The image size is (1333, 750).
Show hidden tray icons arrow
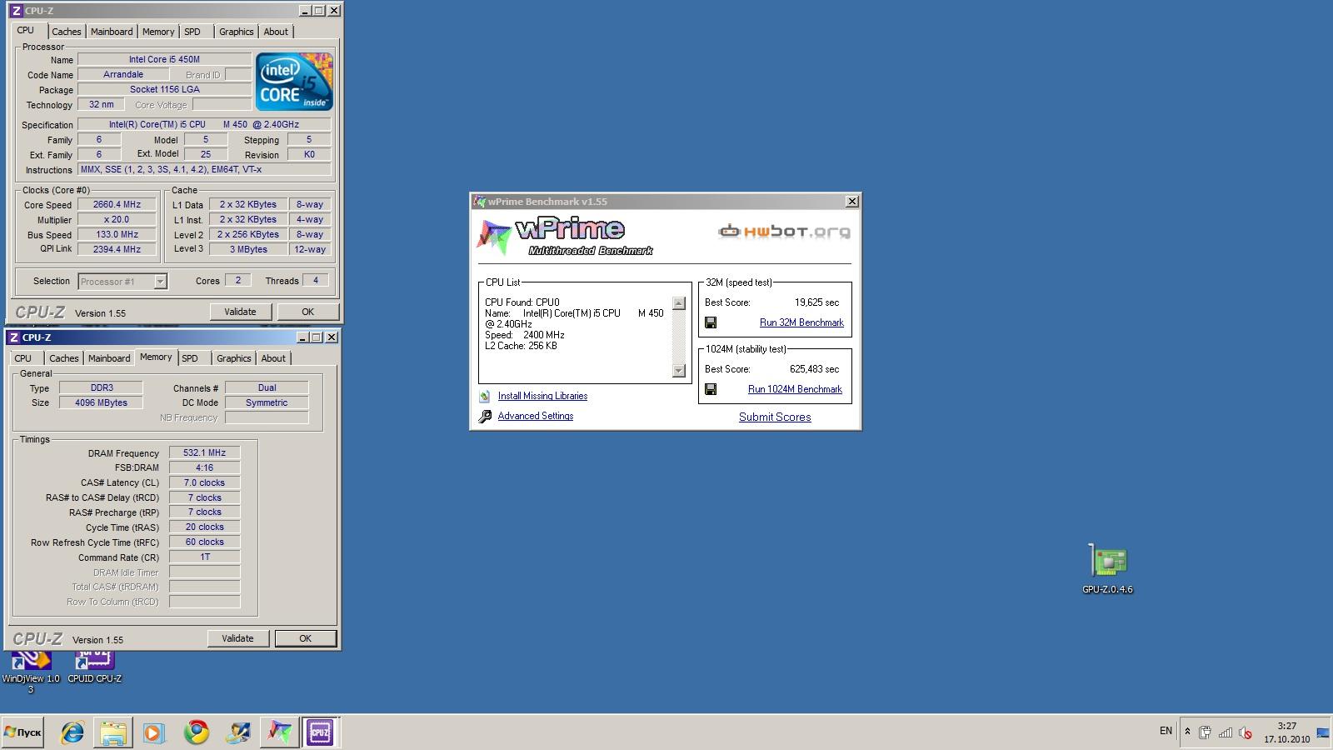tap(1187, 732)
